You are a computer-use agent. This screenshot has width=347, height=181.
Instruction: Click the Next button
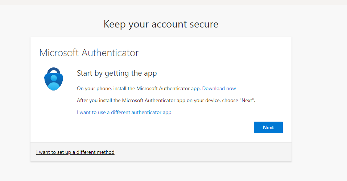(268, 127)
